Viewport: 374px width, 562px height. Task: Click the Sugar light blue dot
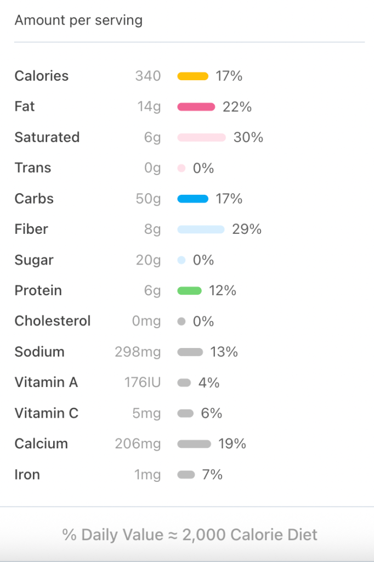[x=182, y=260]
